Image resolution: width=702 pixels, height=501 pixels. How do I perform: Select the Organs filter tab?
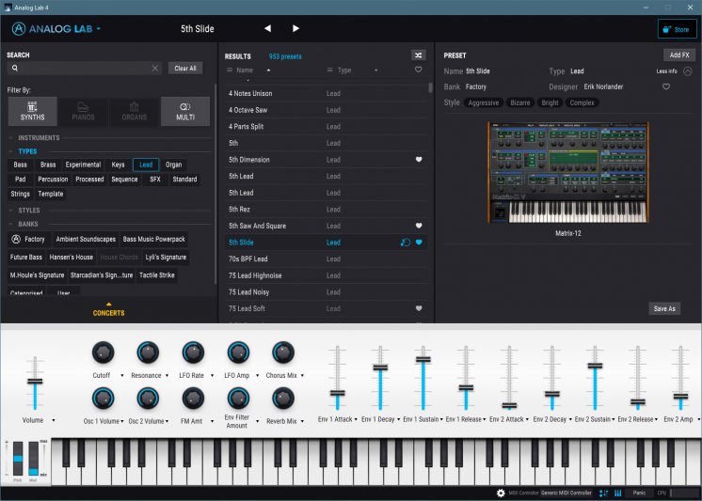pos(135,111)
